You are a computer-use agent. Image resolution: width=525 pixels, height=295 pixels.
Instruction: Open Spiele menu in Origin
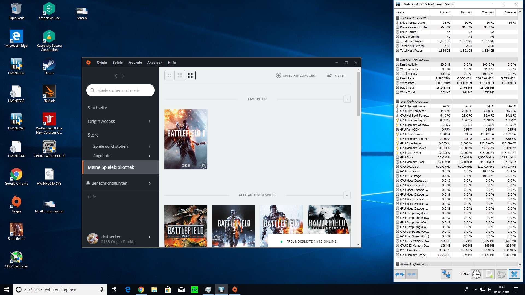coord(118,63)
